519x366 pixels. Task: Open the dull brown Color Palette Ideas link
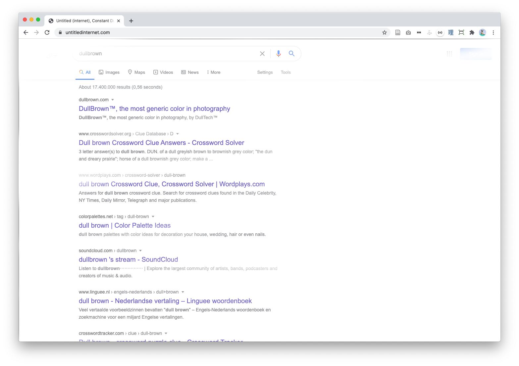tap(125, 226)
